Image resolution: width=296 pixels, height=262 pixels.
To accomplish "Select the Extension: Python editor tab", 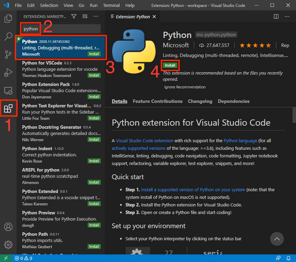I will [x=132, y=17].
